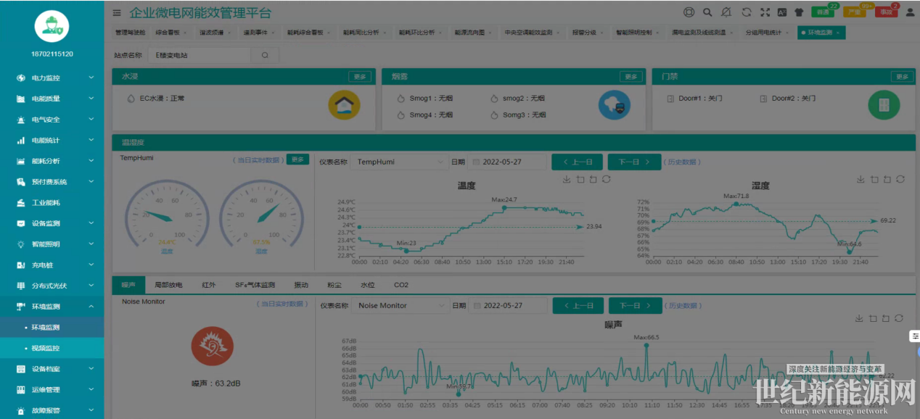
Task: Click the green 普通 alarm badge
Action: [823, 12]
